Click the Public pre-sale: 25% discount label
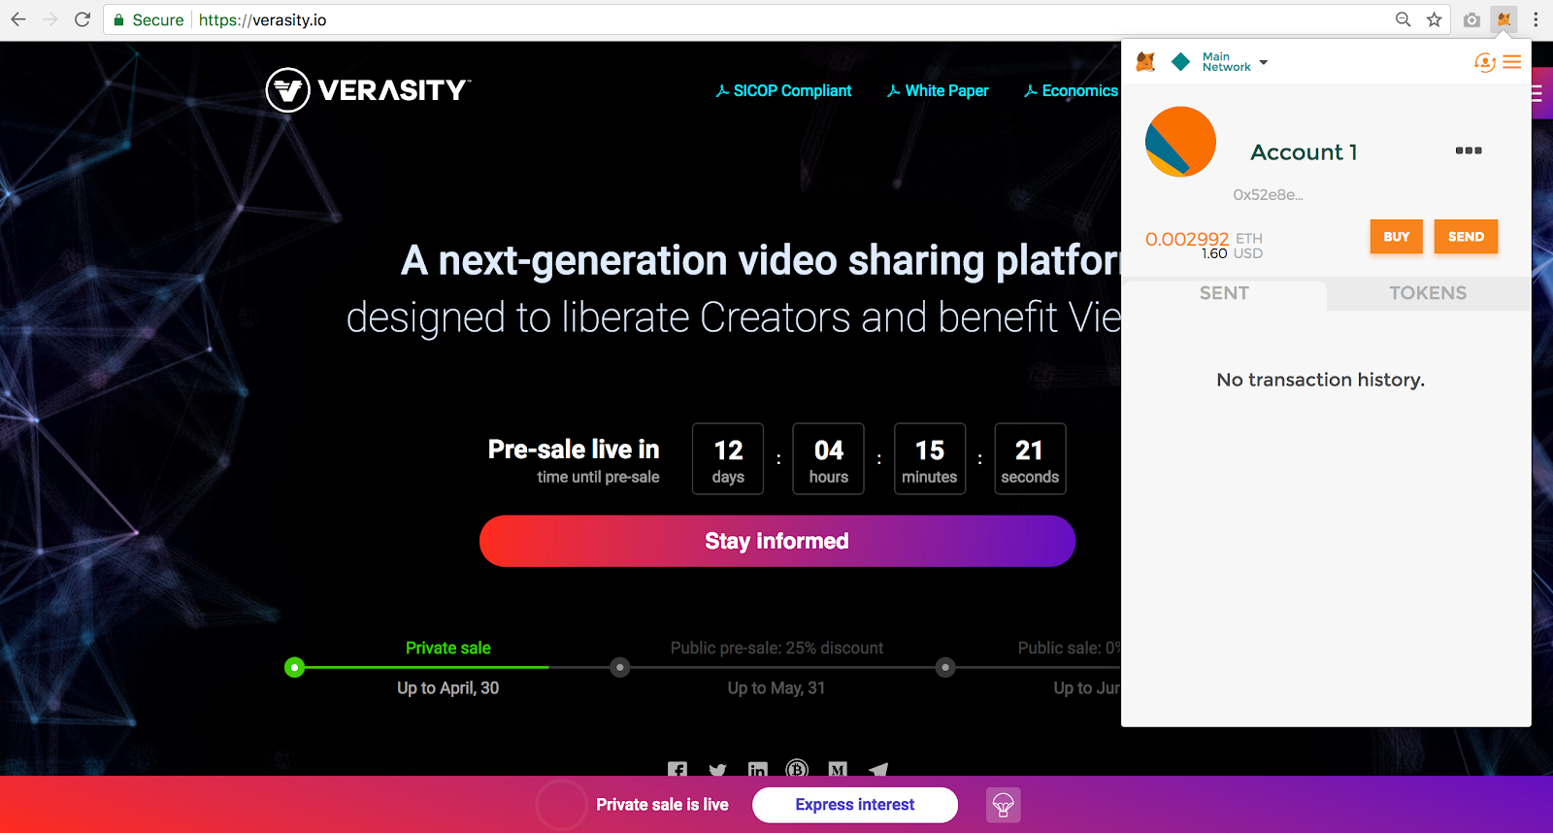The width and height of the screenshot is (1553, 833). tap(776, 648)
